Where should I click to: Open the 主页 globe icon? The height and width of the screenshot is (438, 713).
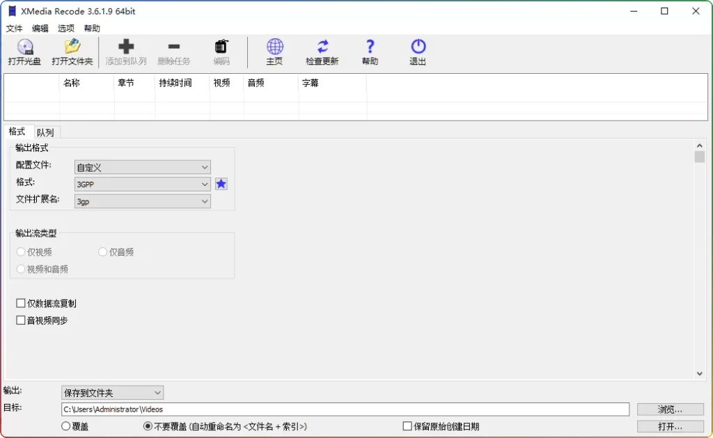275,47
